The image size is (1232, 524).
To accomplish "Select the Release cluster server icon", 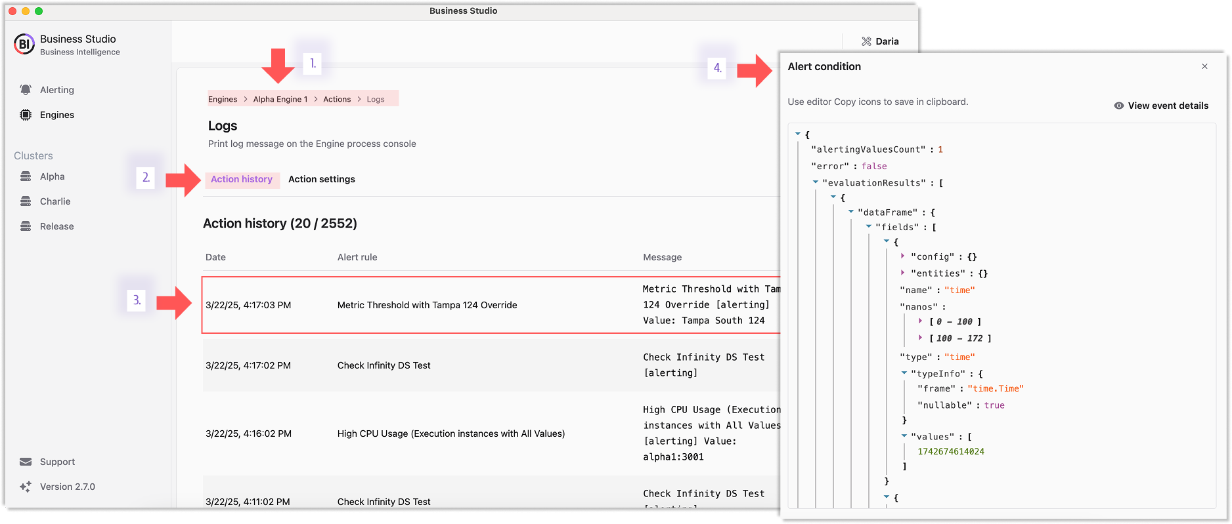I will [x=26, y=226].
